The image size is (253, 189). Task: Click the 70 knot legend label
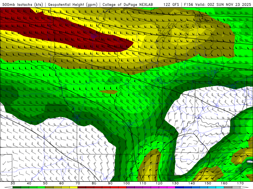tap(78, 183)
